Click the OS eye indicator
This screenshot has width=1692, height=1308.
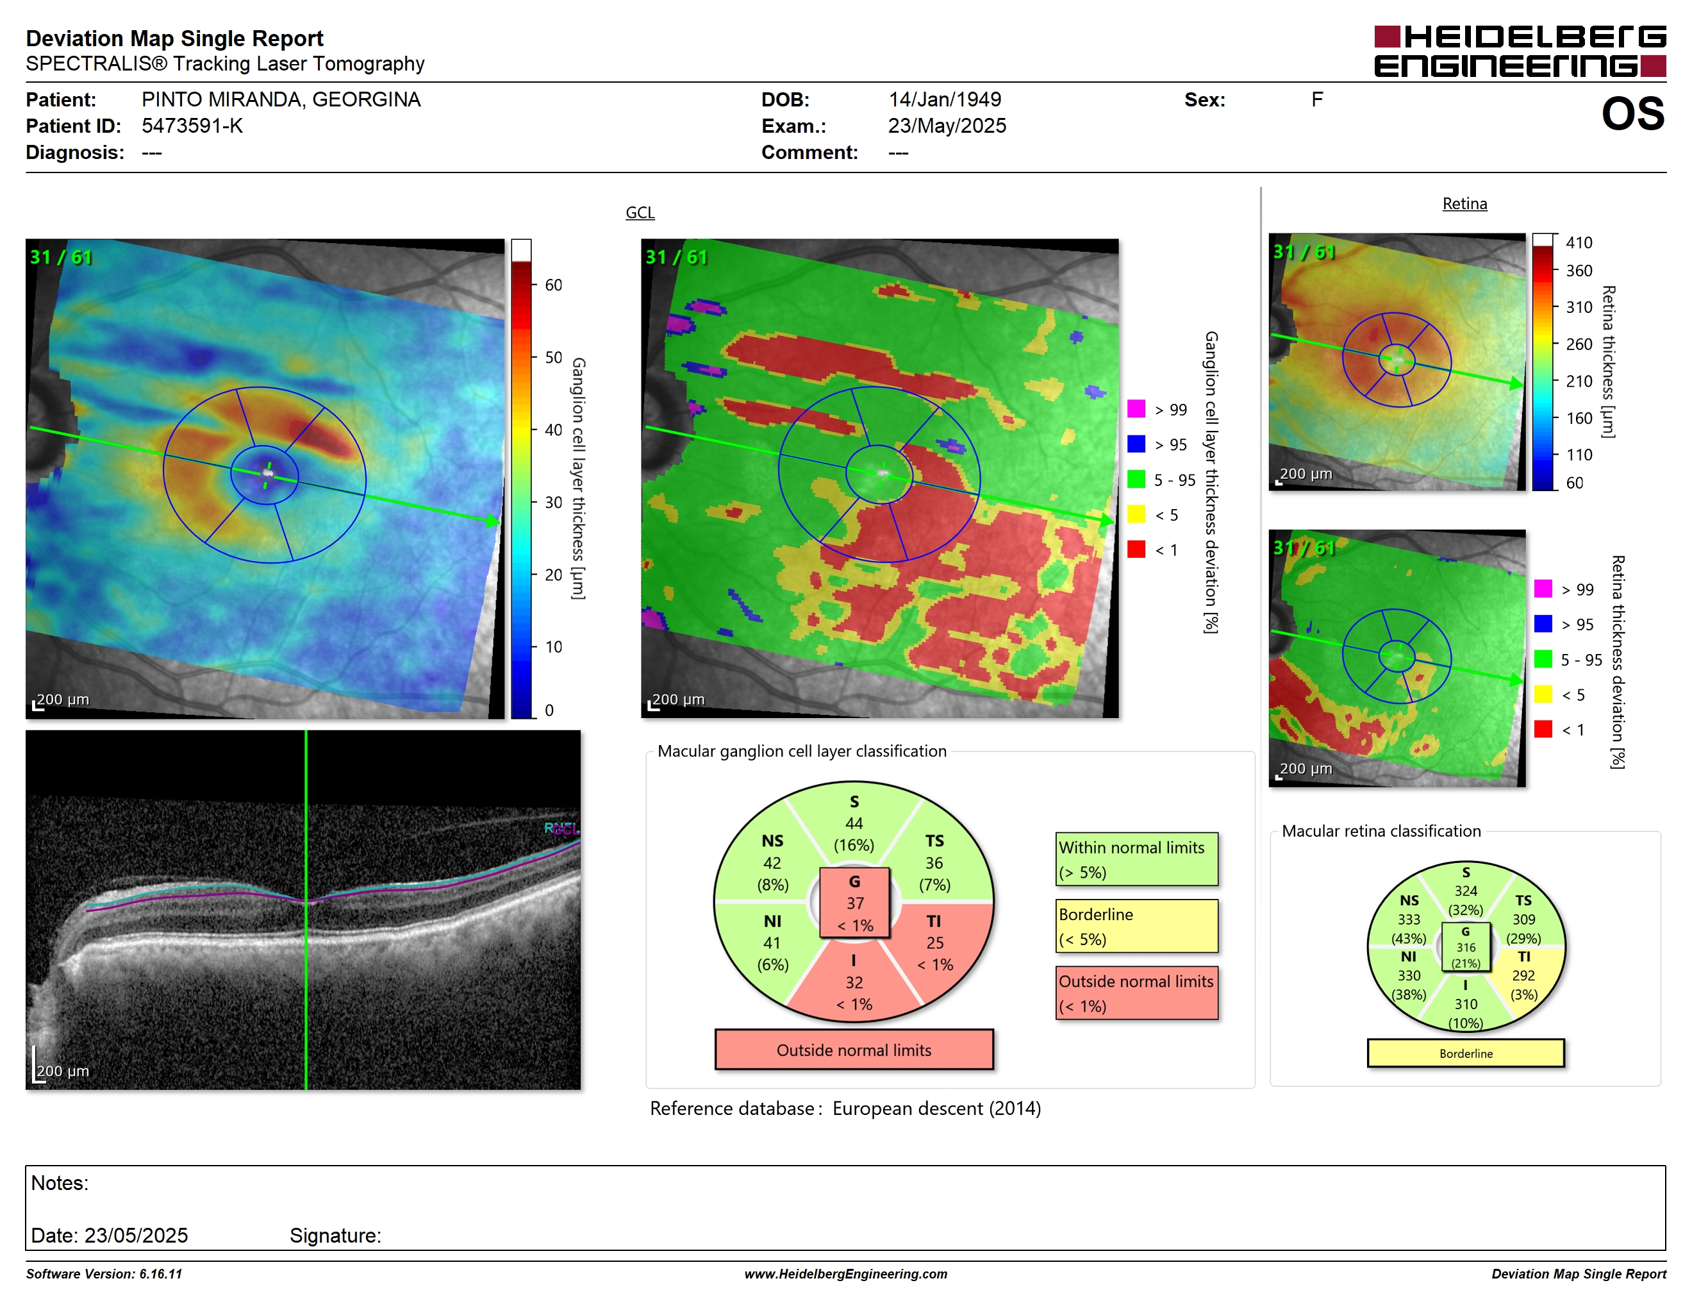(1632, 114)
